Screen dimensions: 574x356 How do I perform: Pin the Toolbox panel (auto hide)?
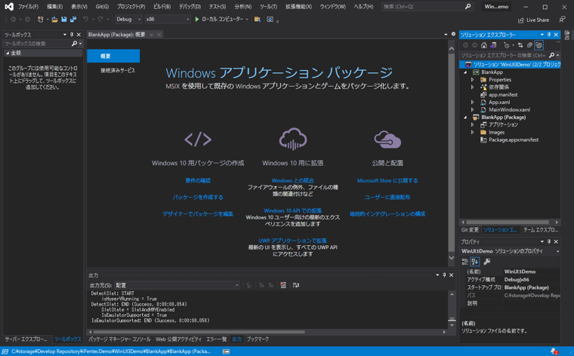[x=72, y=35]
